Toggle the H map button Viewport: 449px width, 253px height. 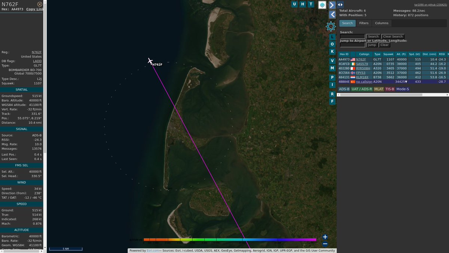pyautogui.click(x=303, y=4)
